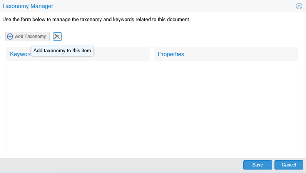Click the Properties heading label text
306x173 pixels.
[171, 54]
